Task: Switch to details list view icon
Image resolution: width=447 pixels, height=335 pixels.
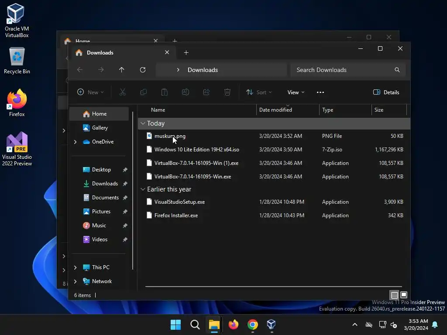Action: click(394, 295)
